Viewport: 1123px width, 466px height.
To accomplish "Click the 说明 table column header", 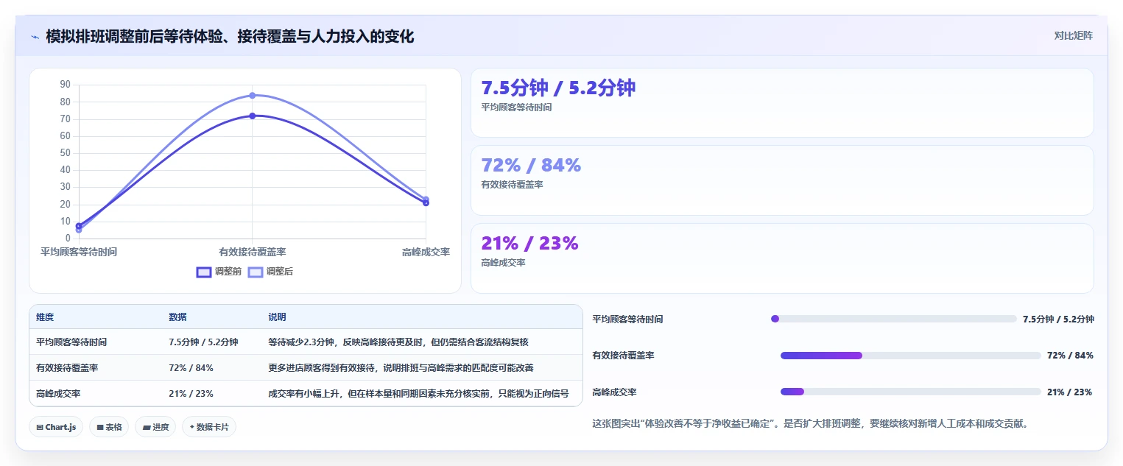I will pyautogui.click(x=277, y=317).
